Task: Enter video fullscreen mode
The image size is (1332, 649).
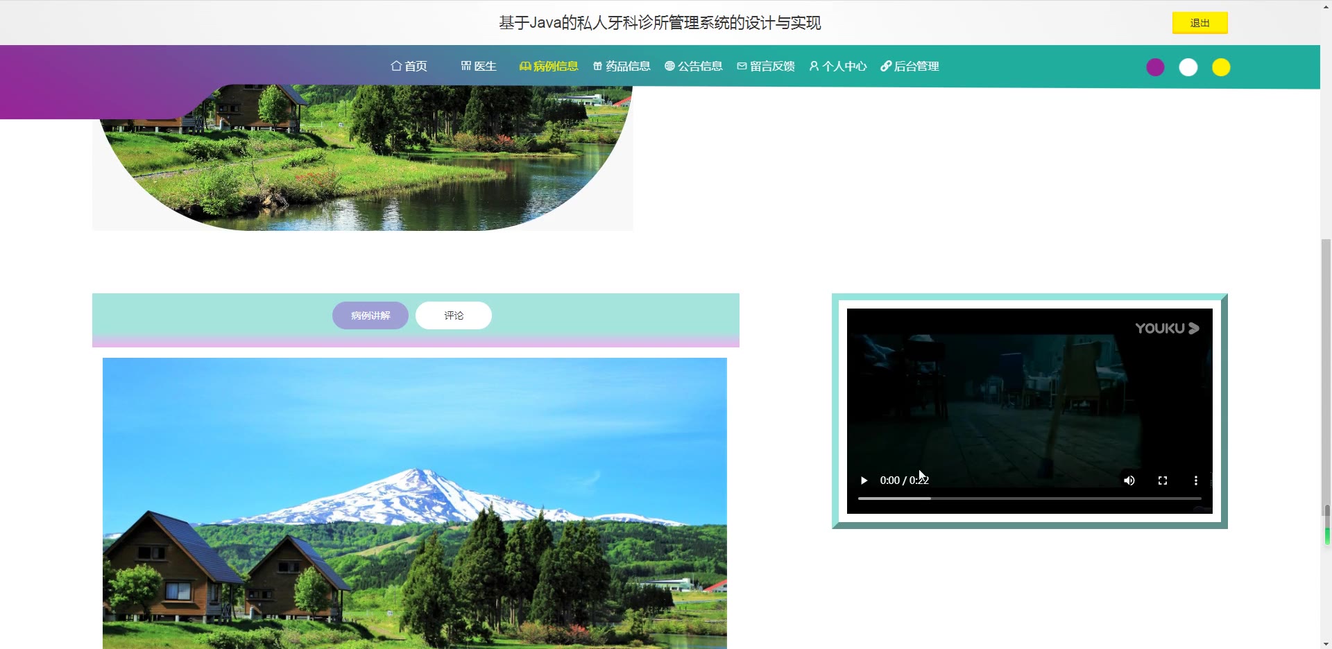Action: coord(1163,481)
